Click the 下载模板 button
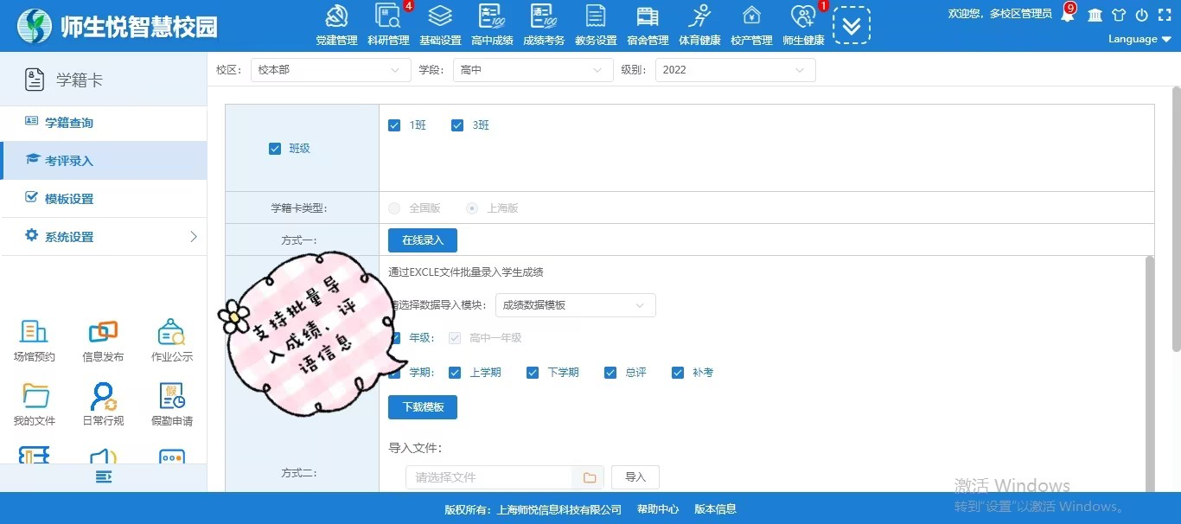Image resolution: width=1181 pixels, height=524 pixels. coord(422,406)
